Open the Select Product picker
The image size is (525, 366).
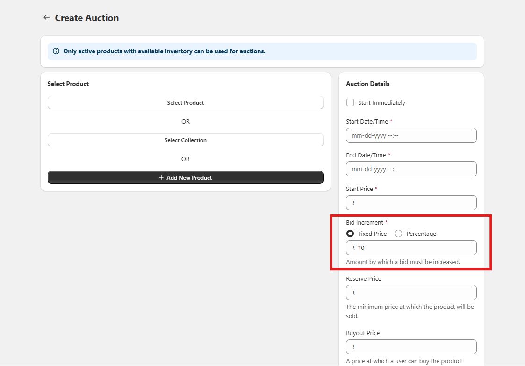click(185, 102)
